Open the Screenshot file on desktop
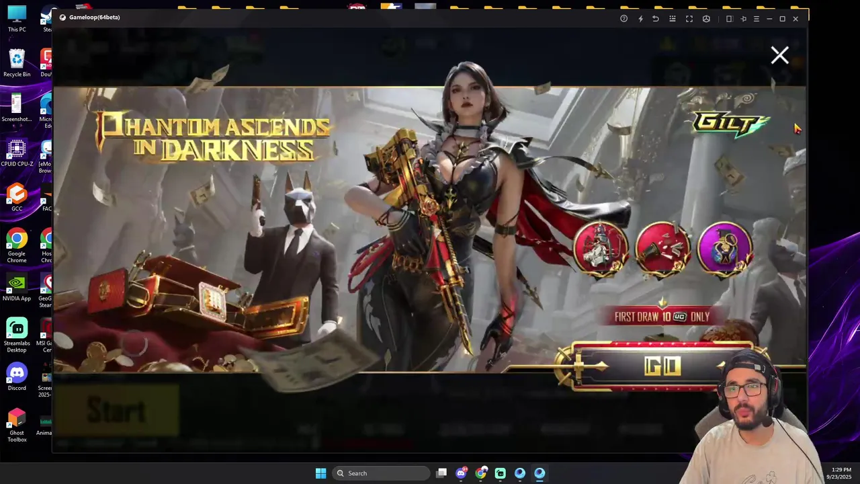Viewport: 860px width, 484px height. coord(17,108)
